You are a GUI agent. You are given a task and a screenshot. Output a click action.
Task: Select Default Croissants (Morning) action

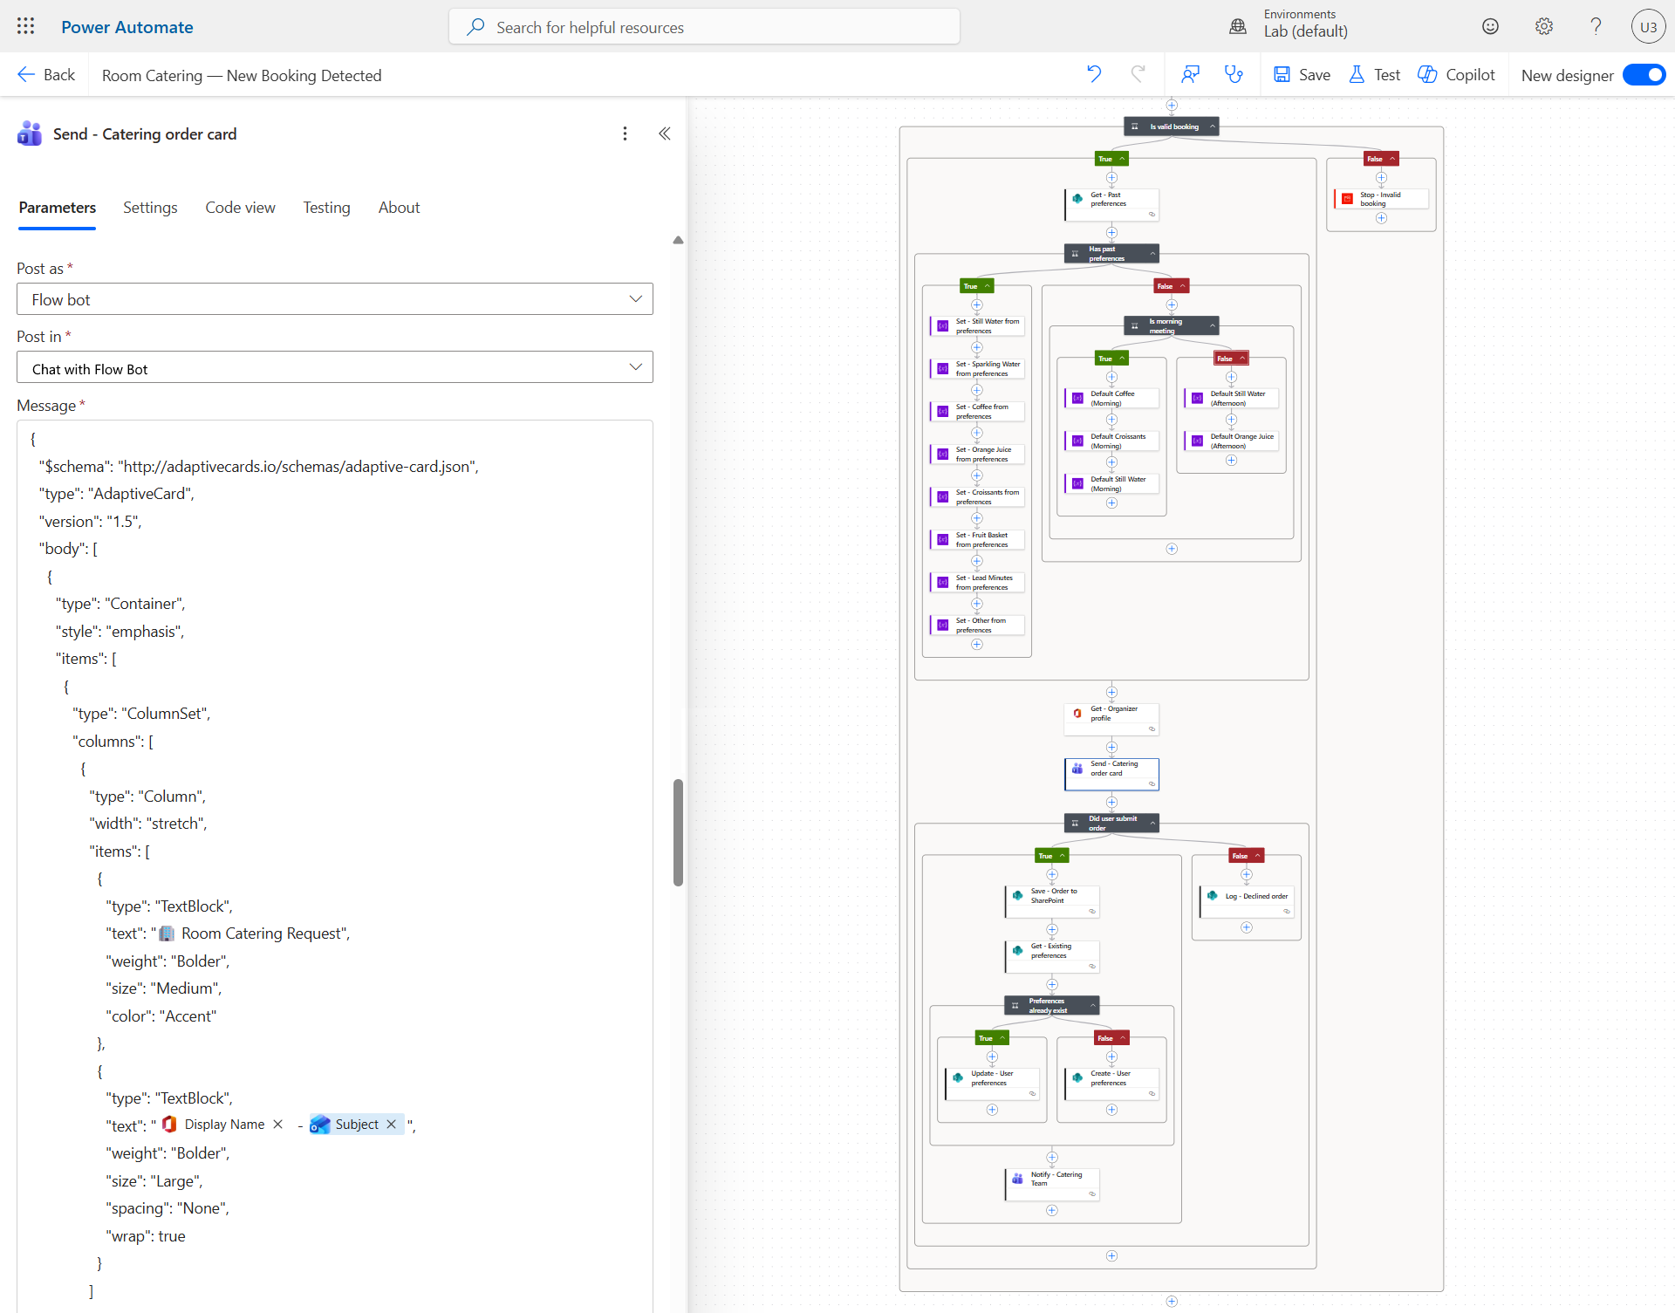coord(1111,441)
